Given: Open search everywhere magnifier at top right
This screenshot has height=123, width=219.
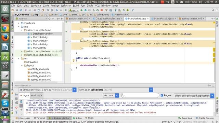Looking at the screenshot, I should 213,10.
